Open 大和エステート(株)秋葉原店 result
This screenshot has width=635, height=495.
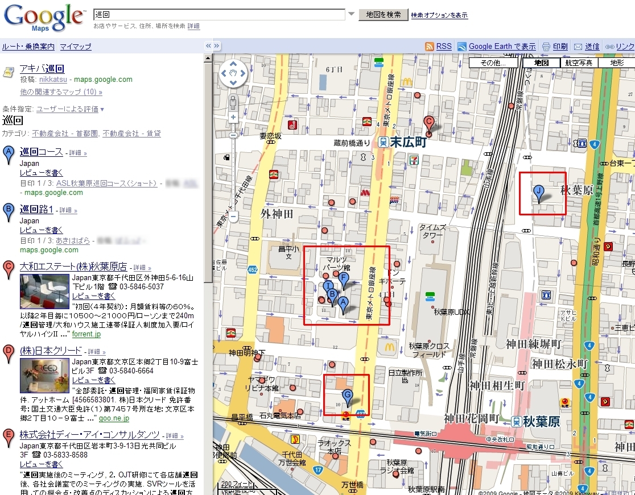73,267
